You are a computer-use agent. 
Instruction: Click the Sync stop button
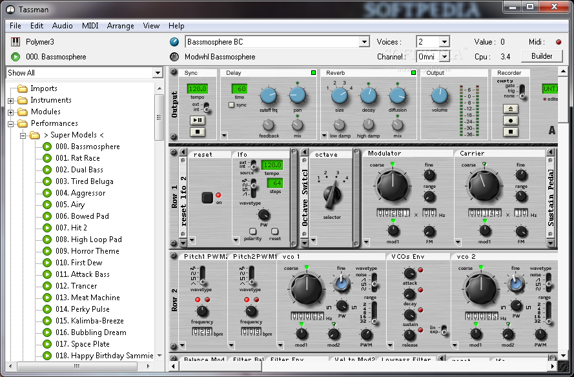pyautogui.click(x=198, y=132)
